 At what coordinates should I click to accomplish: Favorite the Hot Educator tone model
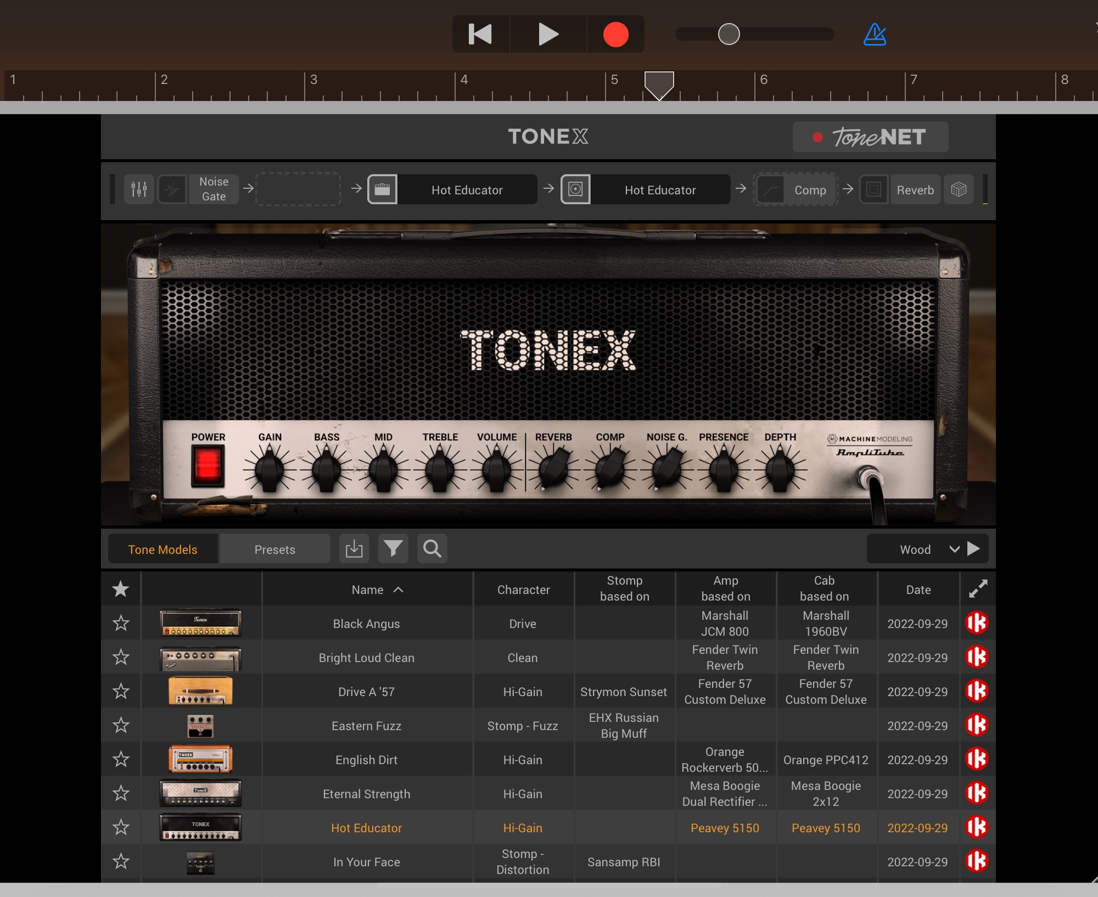121,827
